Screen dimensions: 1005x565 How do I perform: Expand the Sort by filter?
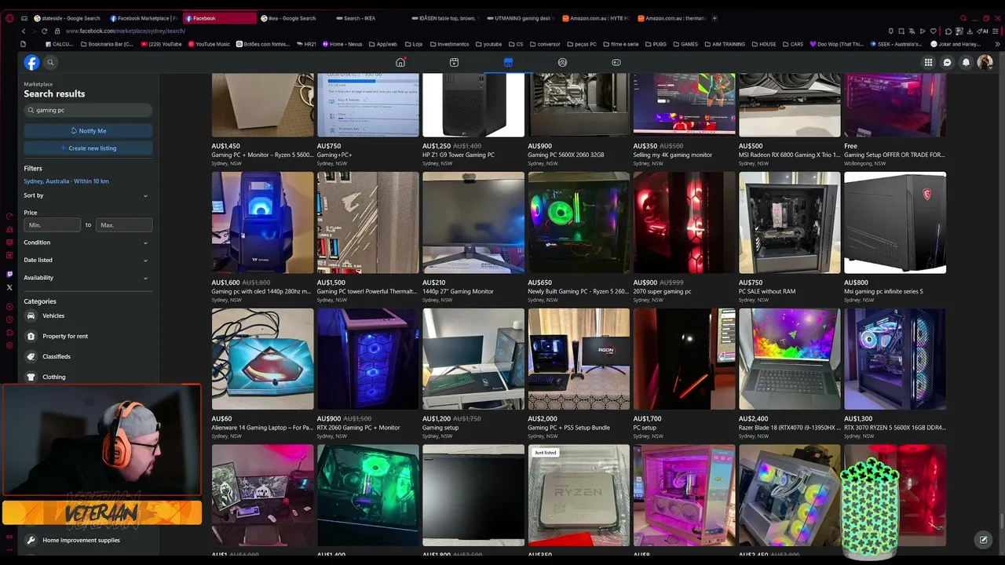[86, 195]
